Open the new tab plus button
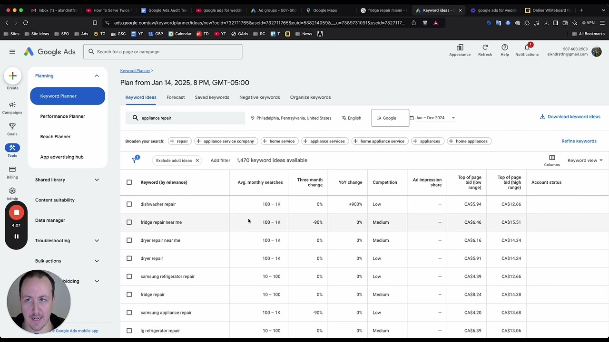This screenshot has width=609, height=342. 581,10
